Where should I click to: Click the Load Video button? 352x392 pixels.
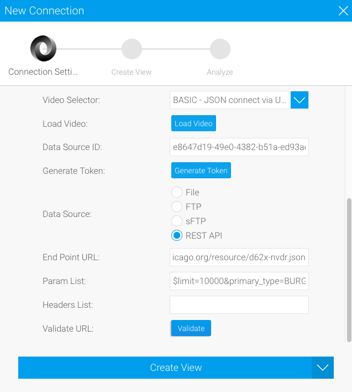pos(193,123)
